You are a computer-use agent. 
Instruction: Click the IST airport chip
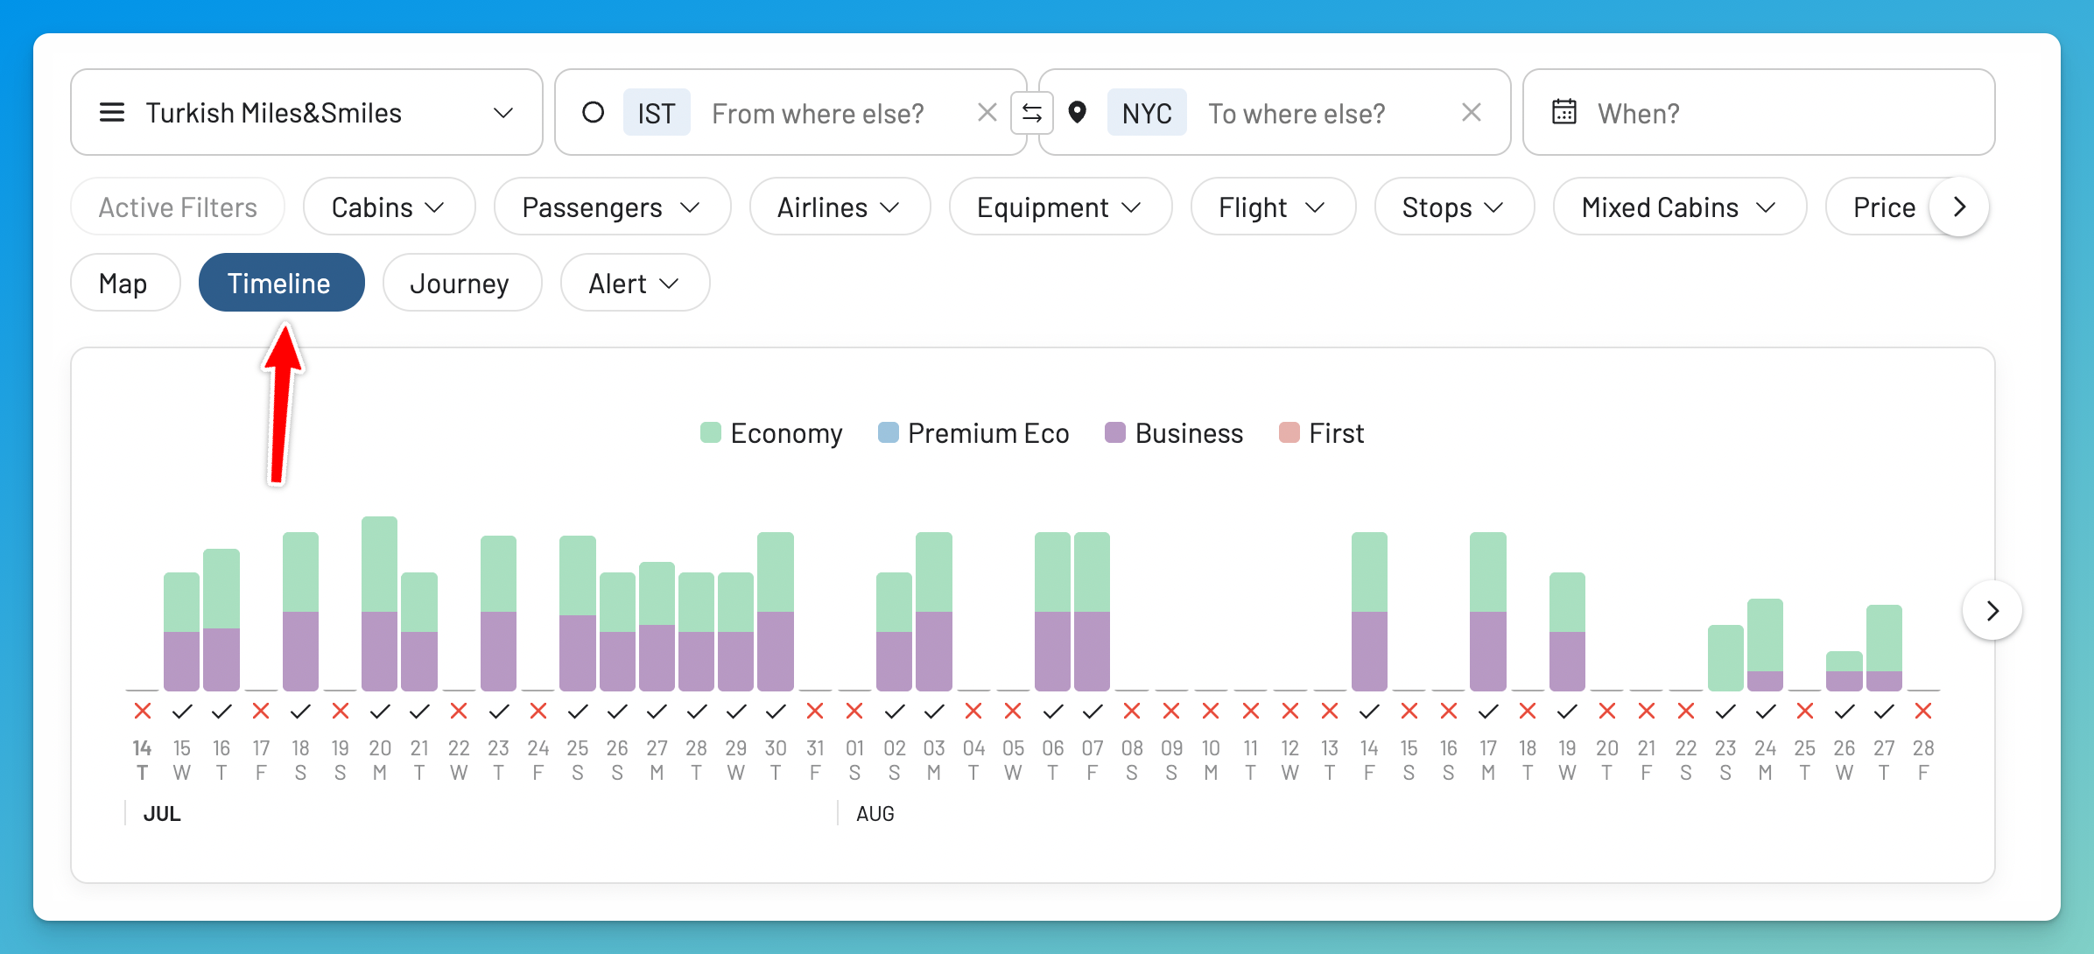[x=657, y=113]
